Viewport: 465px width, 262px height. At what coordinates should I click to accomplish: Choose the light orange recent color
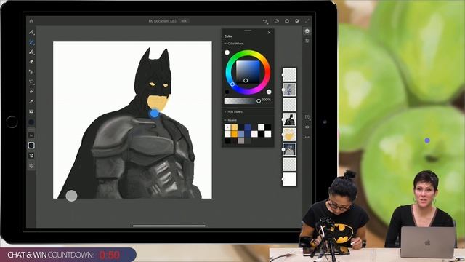[x=234, y=127]
